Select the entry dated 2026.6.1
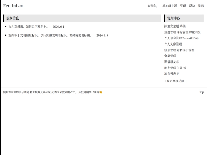Screen dimensions: 207x155 [36, 27]
